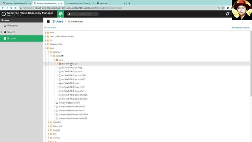
Task: Select mxToMt-1.0.0.pom.sha256
Action: click(x=74, y=95)
